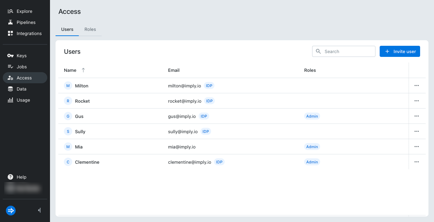Open more options menu for Mia
The height and width of the screenshot is (222, 434).
[417, 147]
